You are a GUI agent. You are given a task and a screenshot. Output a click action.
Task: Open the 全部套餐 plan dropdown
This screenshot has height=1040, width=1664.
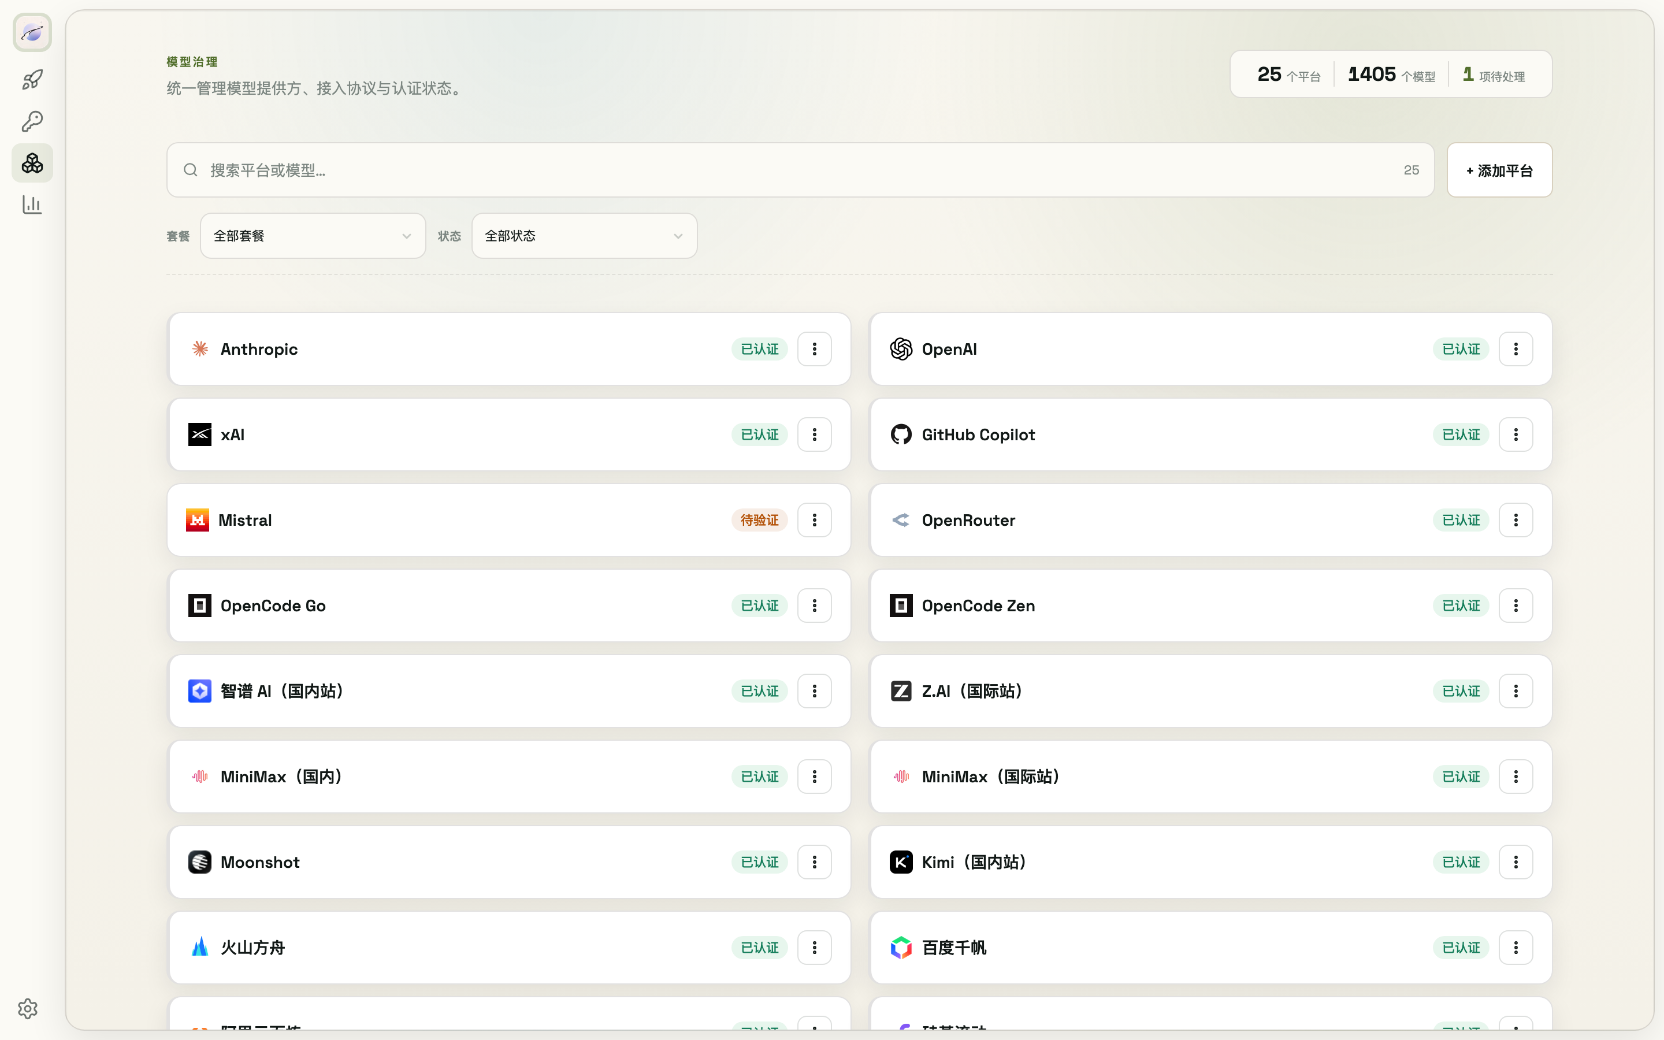(x=313, y=236)
